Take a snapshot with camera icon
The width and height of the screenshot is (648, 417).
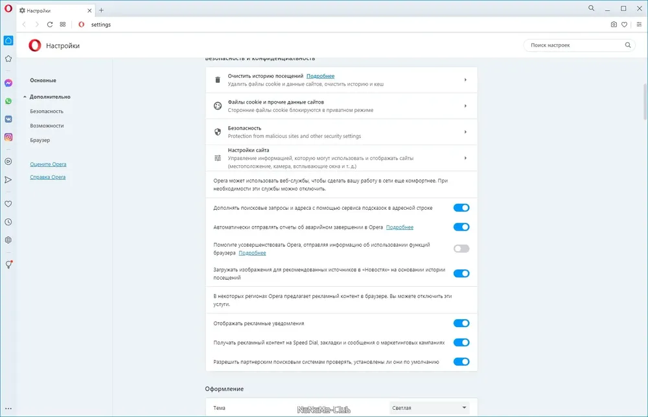click(614, 25)
